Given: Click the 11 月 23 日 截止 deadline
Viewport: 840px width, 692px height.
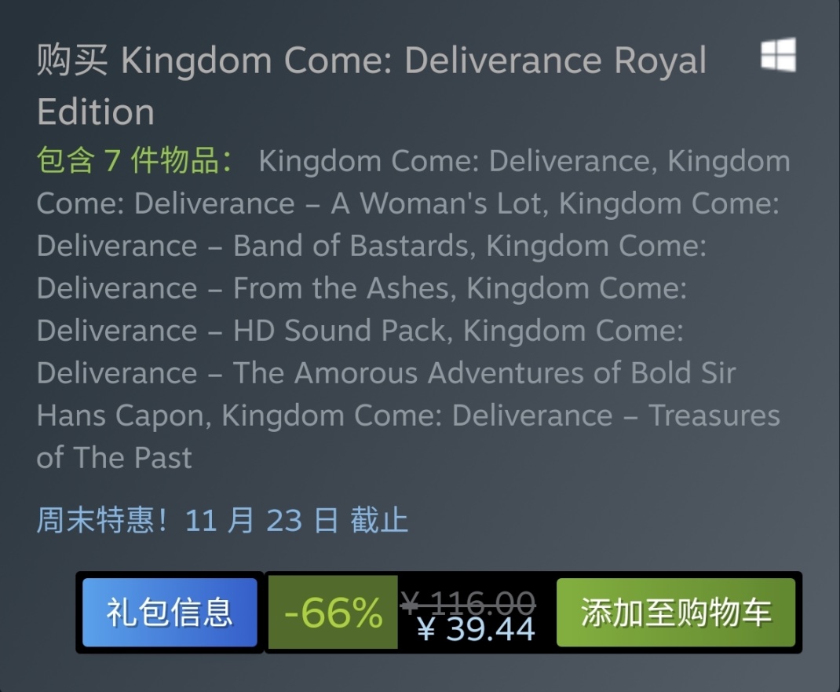Looking at the screenshot, I should coord(297,521).
